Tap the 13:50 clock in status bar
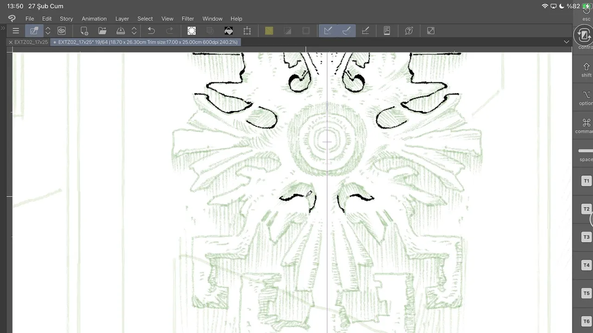The height and width of the screenshot is (333, 593). [15, 6]
